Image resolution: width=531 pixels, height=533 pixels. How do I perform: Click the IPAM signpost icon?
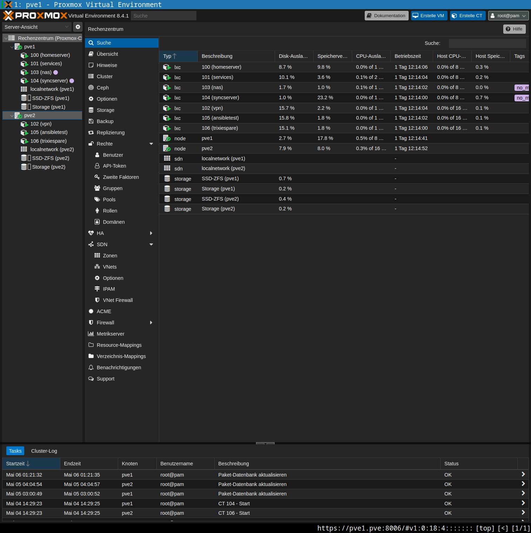(97, 289)
